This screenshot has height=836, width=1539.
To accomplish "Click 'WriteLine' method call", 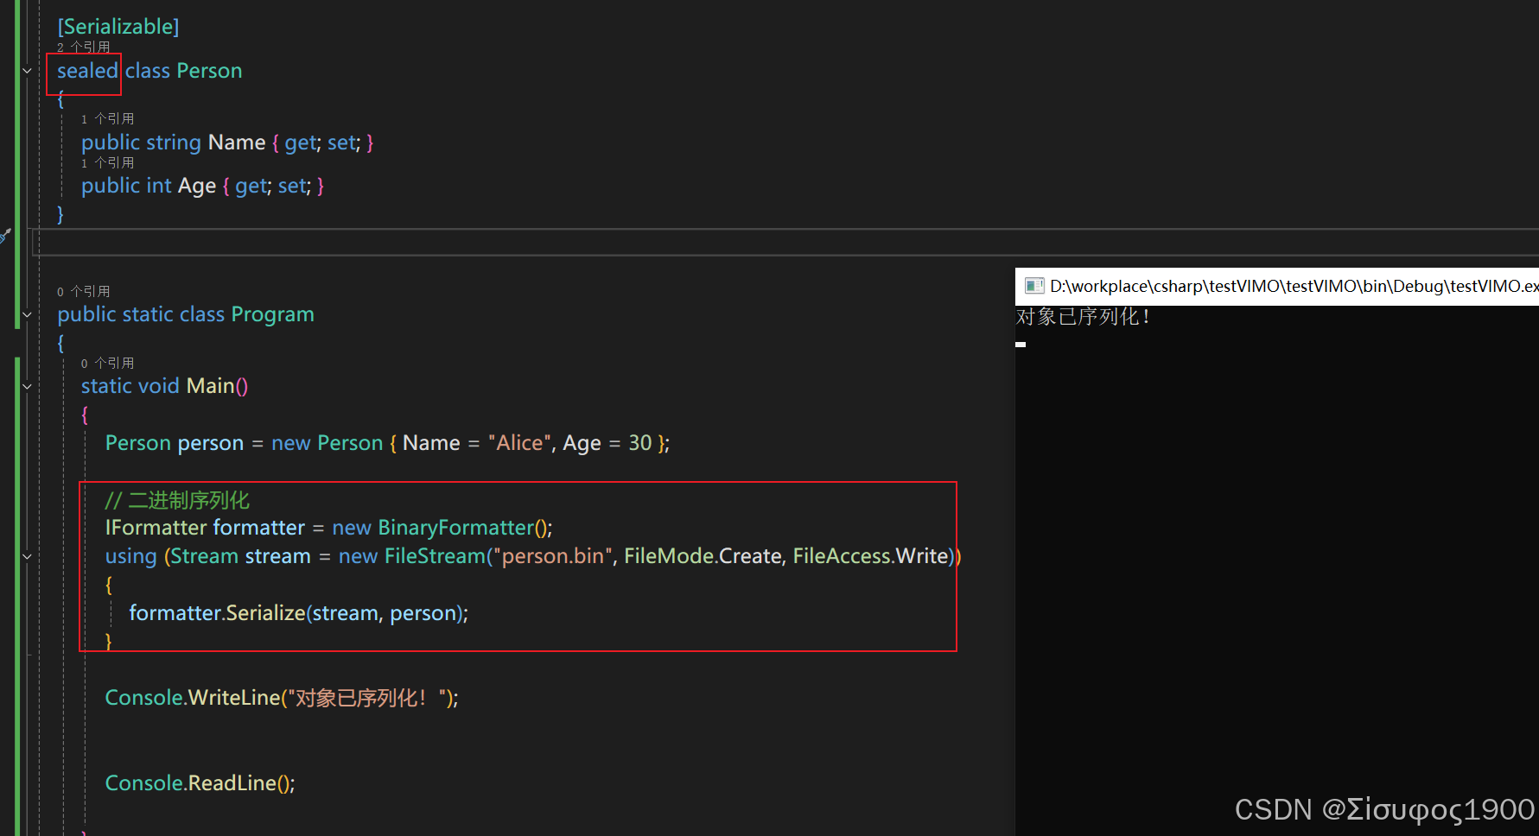I will [235, 698].
